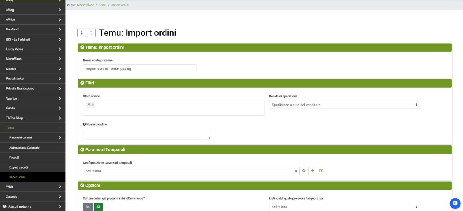Expand the Leroy Merlin sidebar menu
Viewport: 463px width, 211px height.
click(32, 49)
